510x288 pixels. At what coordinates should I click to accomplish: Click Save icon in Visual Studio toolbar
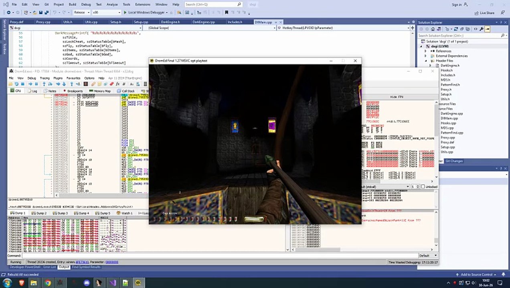40,12
